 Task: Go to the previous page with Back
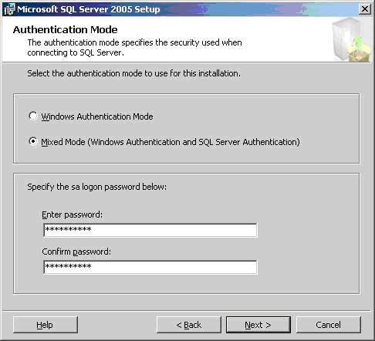pyautogui.click(x=189, y=325)
